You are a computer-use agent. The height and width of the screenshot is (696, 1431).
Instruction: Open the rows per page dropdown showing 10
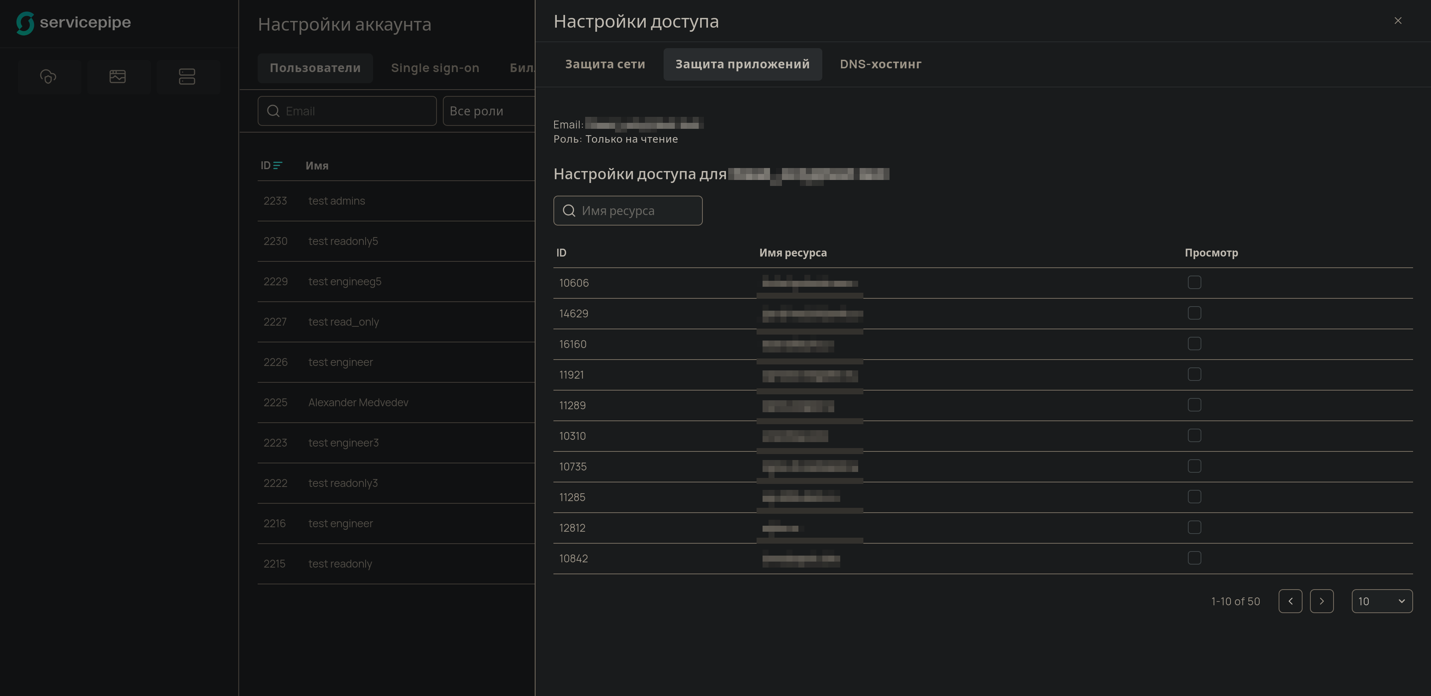pos(1382,601)
